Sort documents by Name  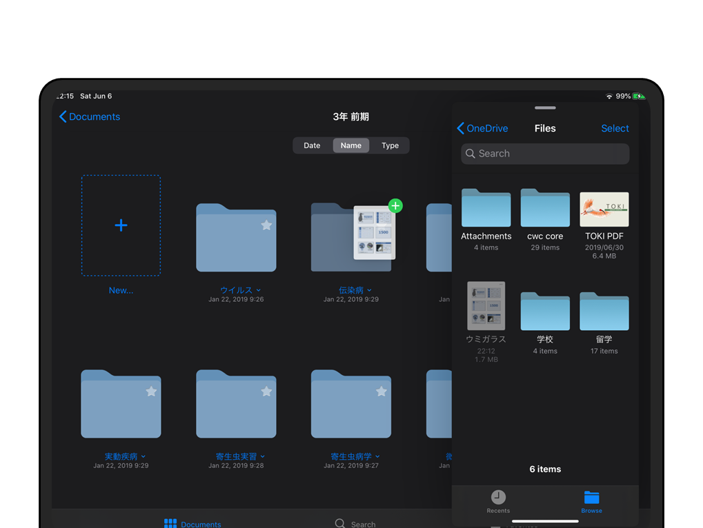click(x=351, y=145)
